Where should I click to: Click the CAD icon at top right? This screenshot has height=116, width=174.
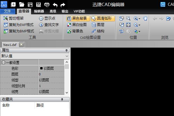click(x=163, y=4)
